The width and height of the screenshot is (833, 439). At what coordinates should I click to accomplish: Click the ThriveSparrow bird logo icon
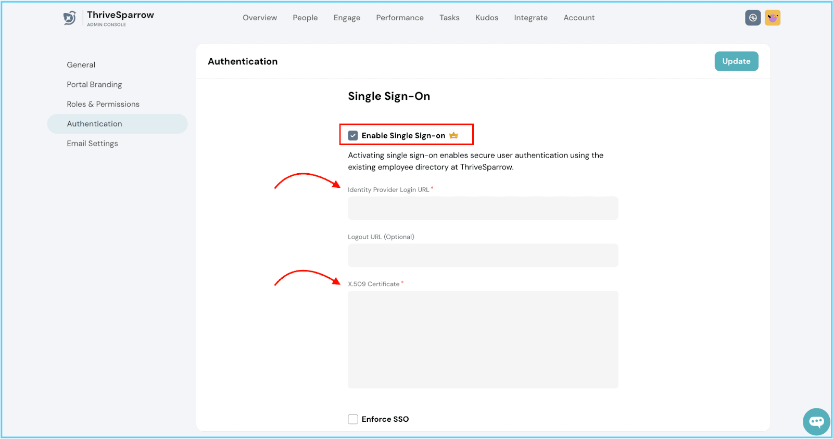click(x=70, y=18)
